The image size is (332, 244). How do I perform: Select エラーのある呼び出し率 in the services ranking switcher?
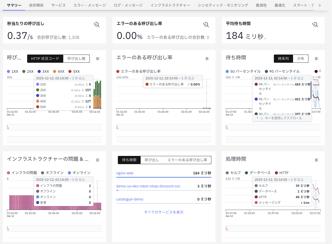187,160
